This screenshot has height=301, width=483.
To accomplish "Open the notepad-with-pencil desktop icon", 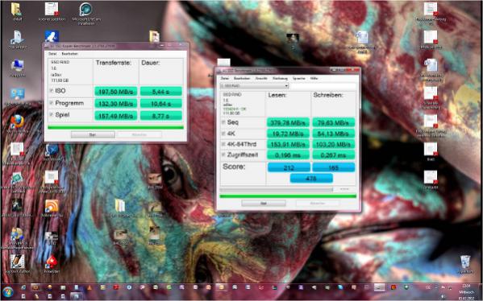I will tap(17, 262).
